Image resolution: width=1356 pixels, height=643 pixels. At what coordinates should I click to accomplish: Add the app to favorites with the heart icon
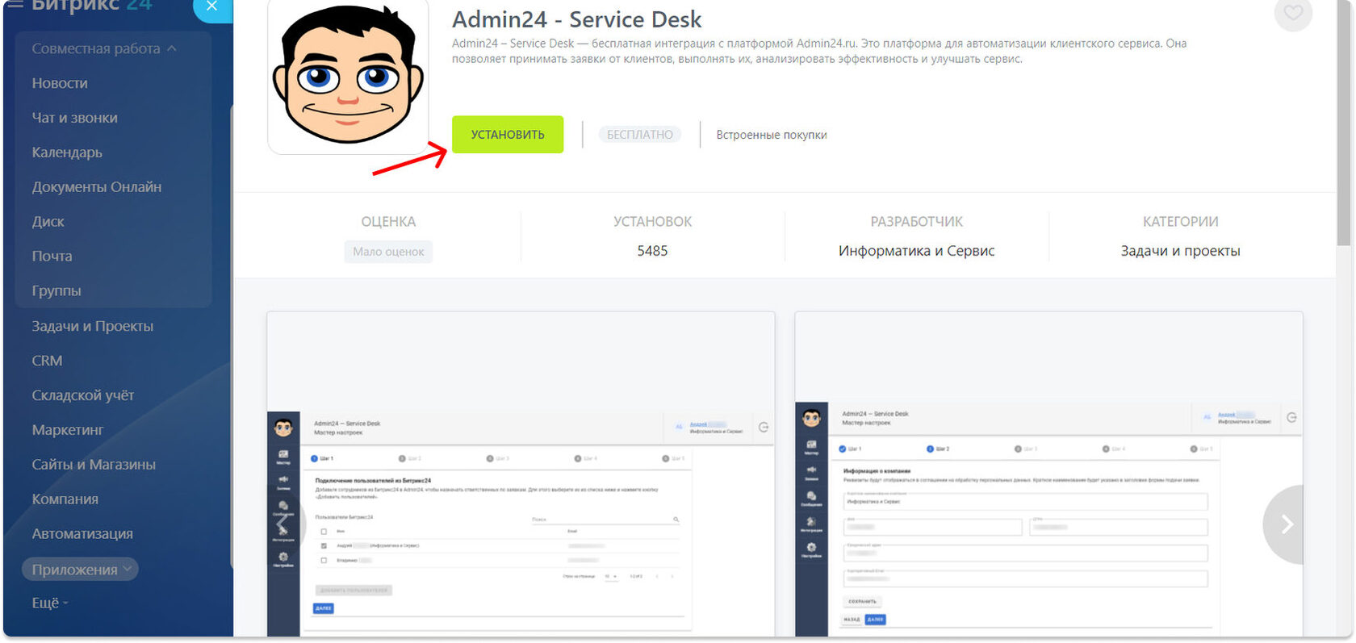click(1293, 12)
